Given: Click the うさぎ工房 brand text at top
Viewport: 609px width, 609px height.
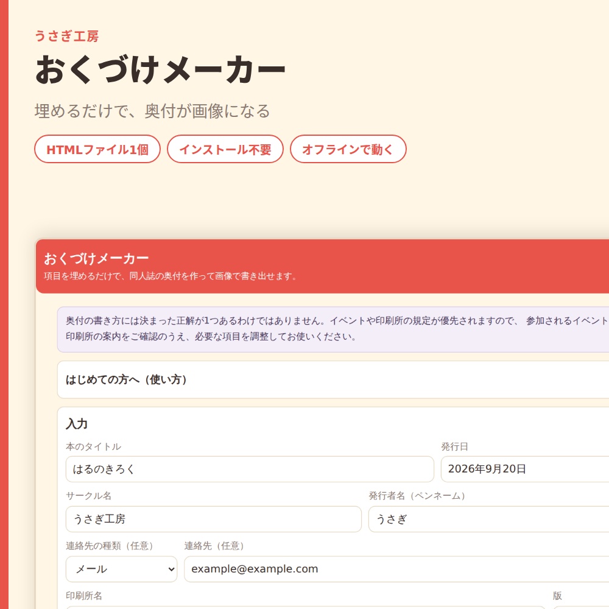Looking at the screenshot, I should click(66, 36).
